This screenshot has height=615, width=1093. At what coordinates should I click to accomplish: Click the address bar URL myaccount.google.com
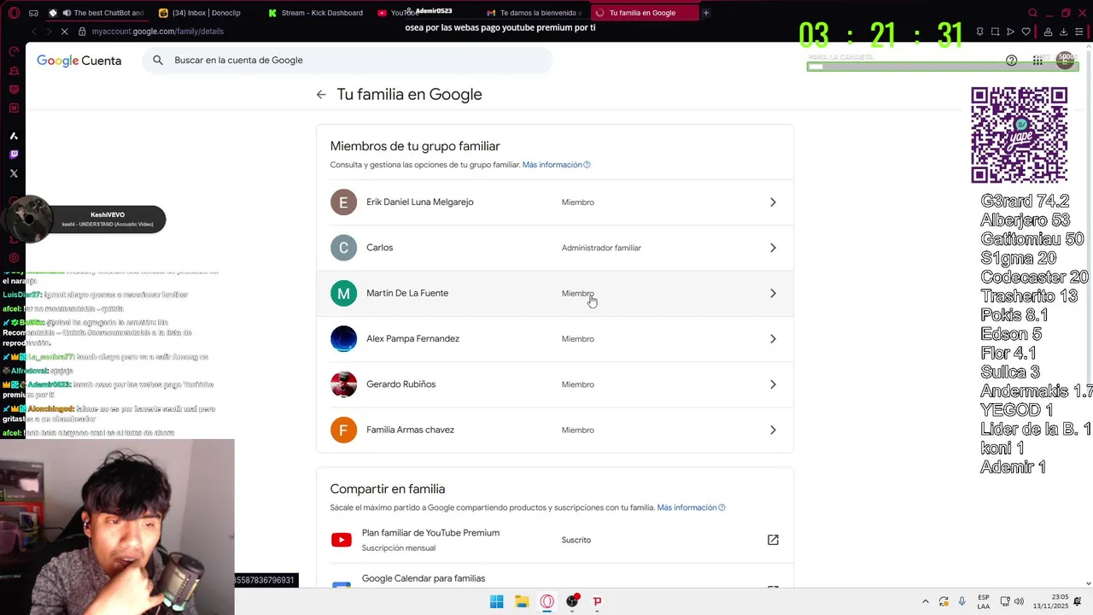point(158,32)
